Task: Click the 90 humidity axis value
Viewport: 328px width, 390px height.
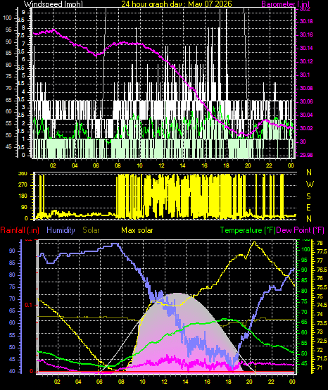Action: pos(12,251)
